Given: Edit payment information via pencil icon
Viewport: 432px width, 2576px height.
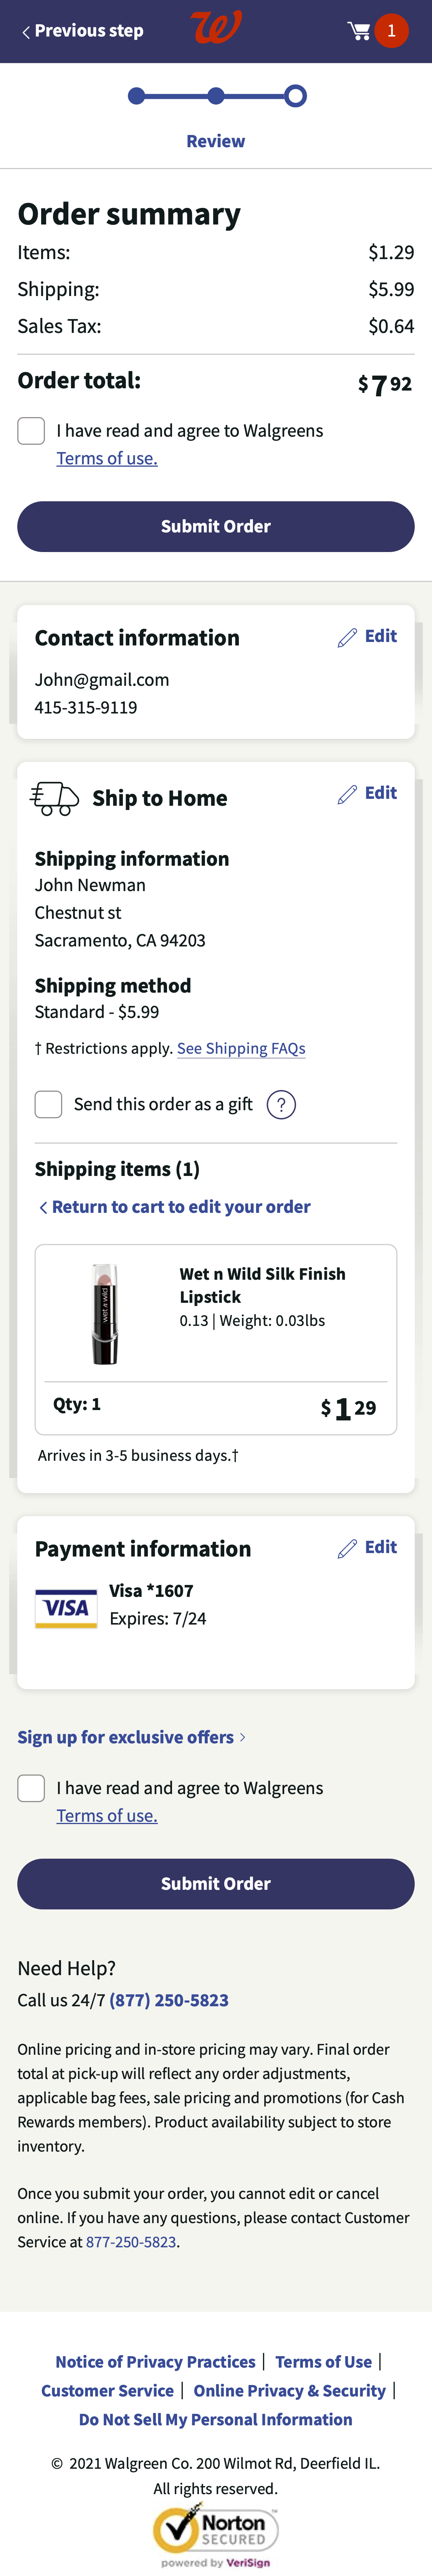Looking at the screenshot, I should tap(348, 1548).
